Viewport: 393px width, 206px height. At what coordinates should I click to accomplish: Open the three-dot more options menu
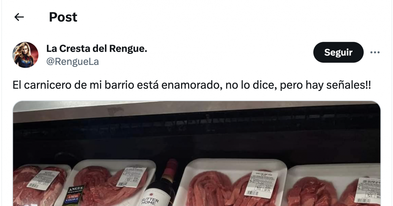(x=375, y=52)
